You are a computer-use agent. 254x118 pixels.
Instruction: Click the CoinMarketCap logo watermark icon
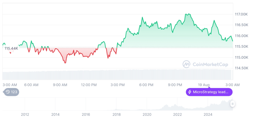click(186, 64)
